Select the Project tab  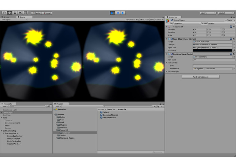tap(61, 104)
